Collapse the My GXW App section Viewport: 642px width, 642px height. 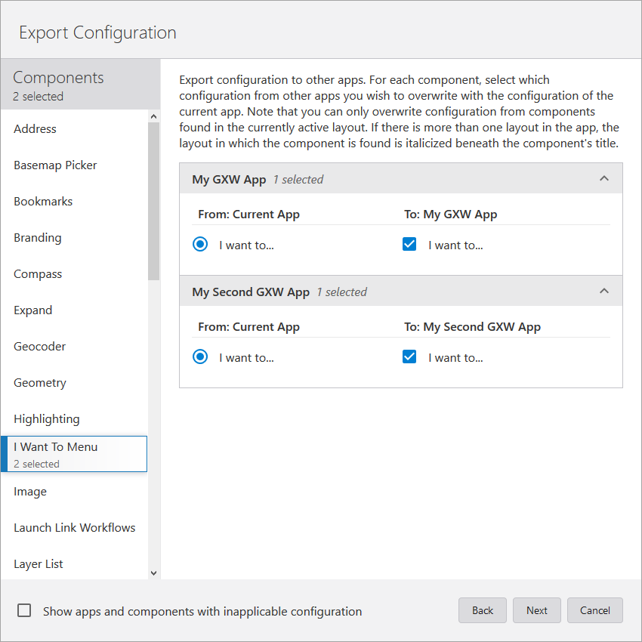pos(603,178)
